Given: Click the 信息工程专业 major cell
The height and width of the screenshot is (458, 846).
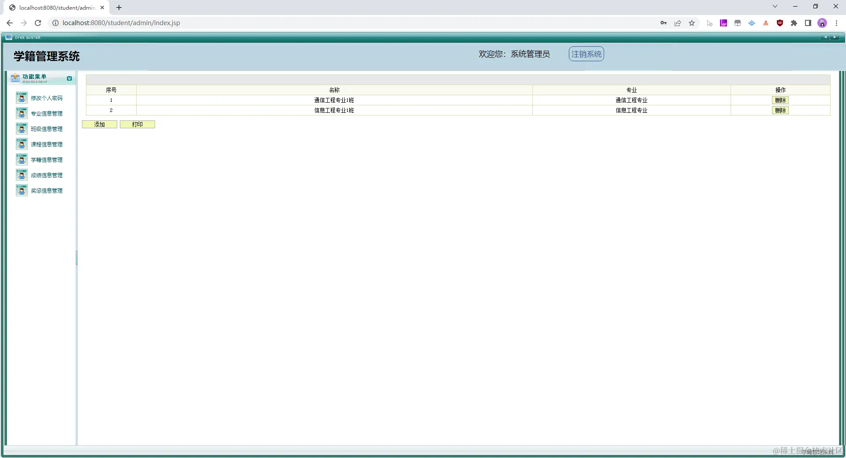Looking at the screenshot, I should [631, 110].
